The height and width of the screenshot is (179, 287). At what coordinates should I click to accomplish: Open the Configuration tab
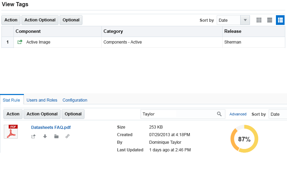pyautogui.click(x=75, y=100)
